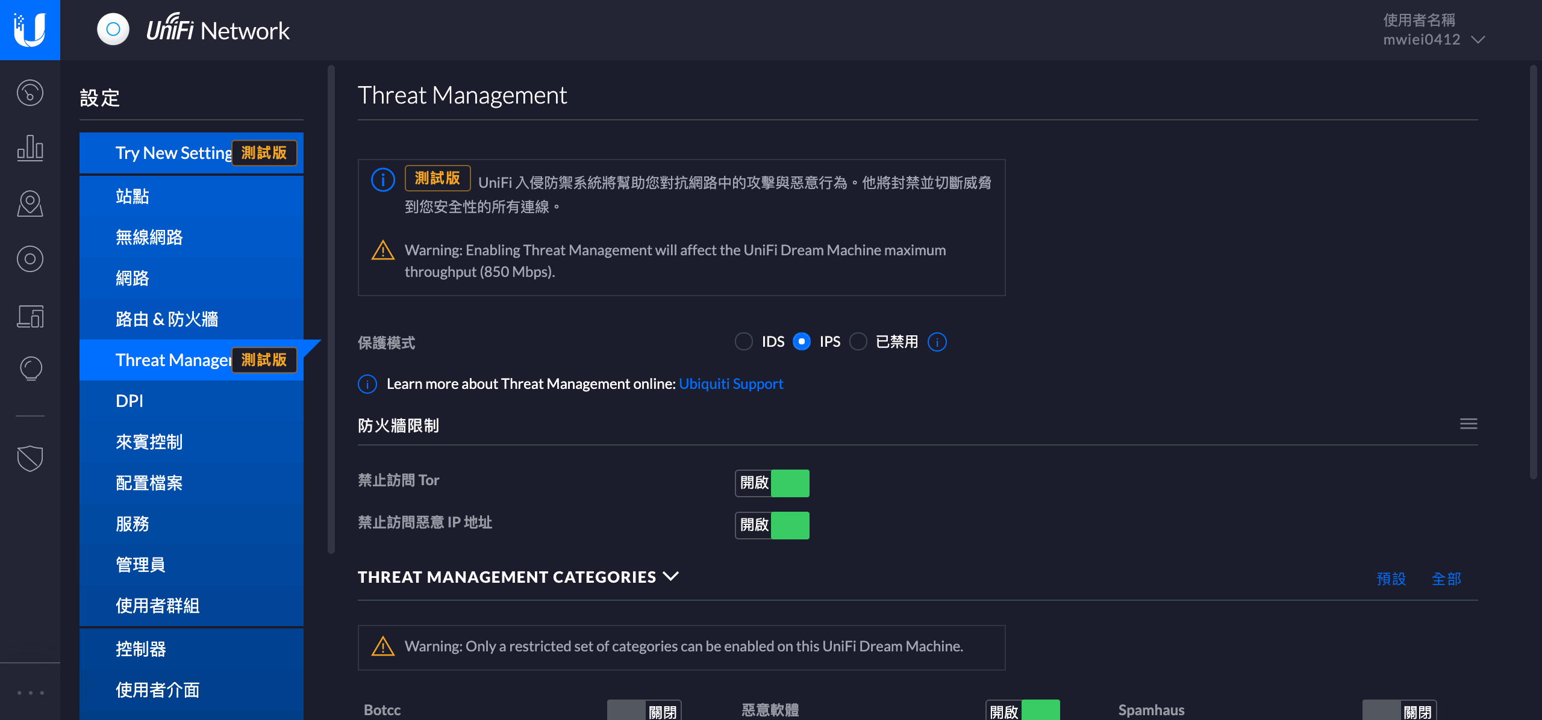Open the Insights lightbulb icon in the sidebar
The width and height of the screenshot is (1542, 720).
pyautogui.click(x=30, y=368)
